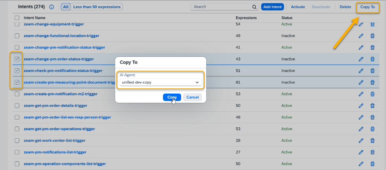The image size is (386, 170).
Task: Click the Expressions column header
Action: pos(246,18)
